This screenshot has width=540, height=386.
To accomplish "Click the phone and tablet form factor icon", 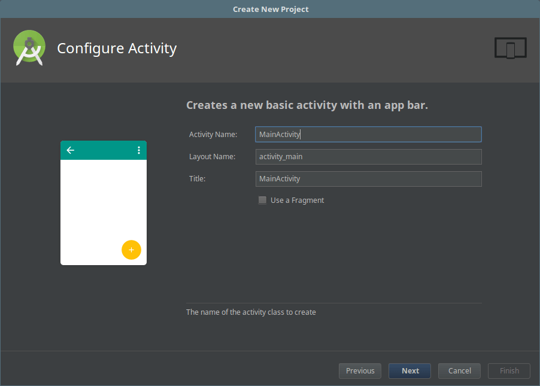I will click(510, 48).
